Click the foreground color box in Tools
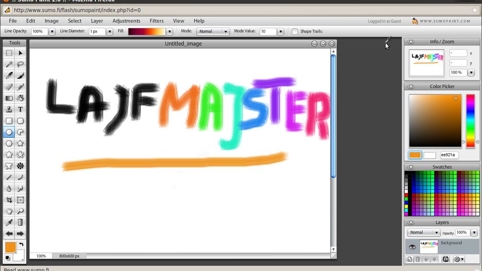 click(x=10, y=247)
